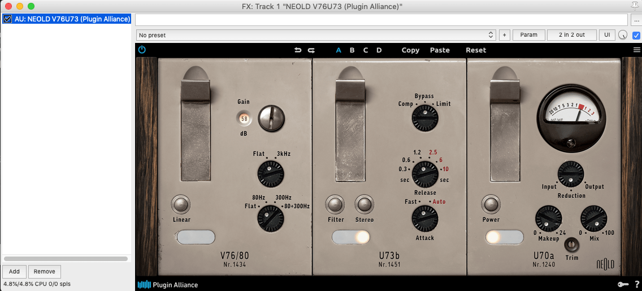Click the plus save preset button
This screenshot has width=642, height=291.
(505, 35)
